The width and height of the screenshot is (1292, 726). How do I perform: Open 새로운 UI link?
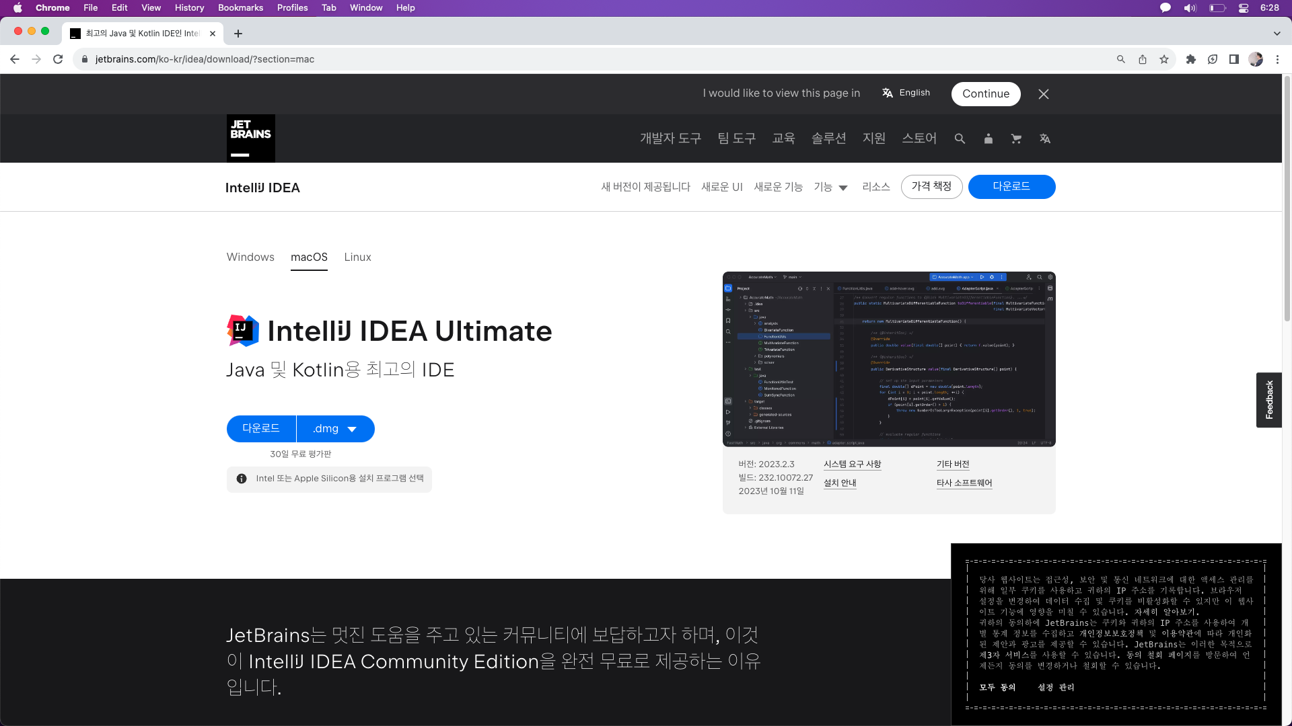tap(722, 187)
